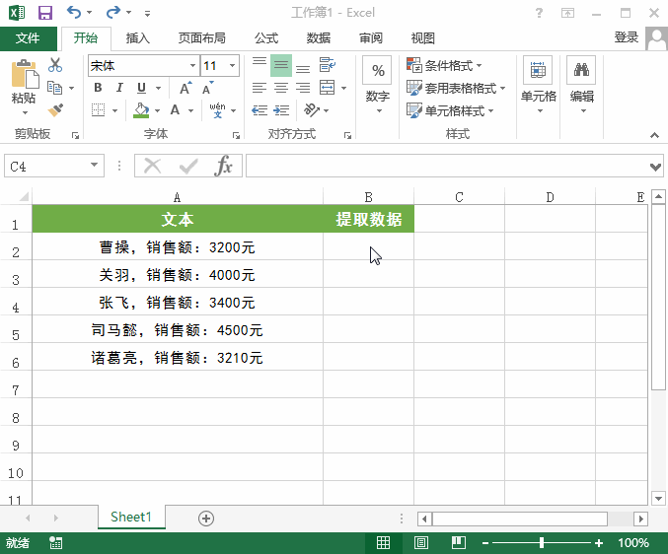Add new sheet with plus icon

(206, 518)
